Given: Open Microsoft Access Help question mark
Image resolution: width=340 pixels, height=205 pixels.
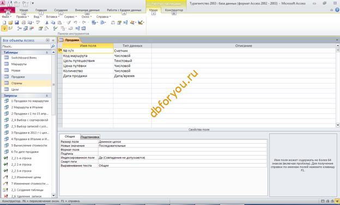Looking at the screenshot, I should coord(337,10).
